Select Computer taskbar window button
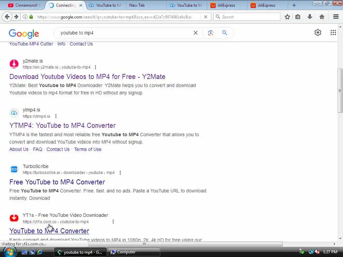Viewport: 343px width, 257px height. pos(134,252)
